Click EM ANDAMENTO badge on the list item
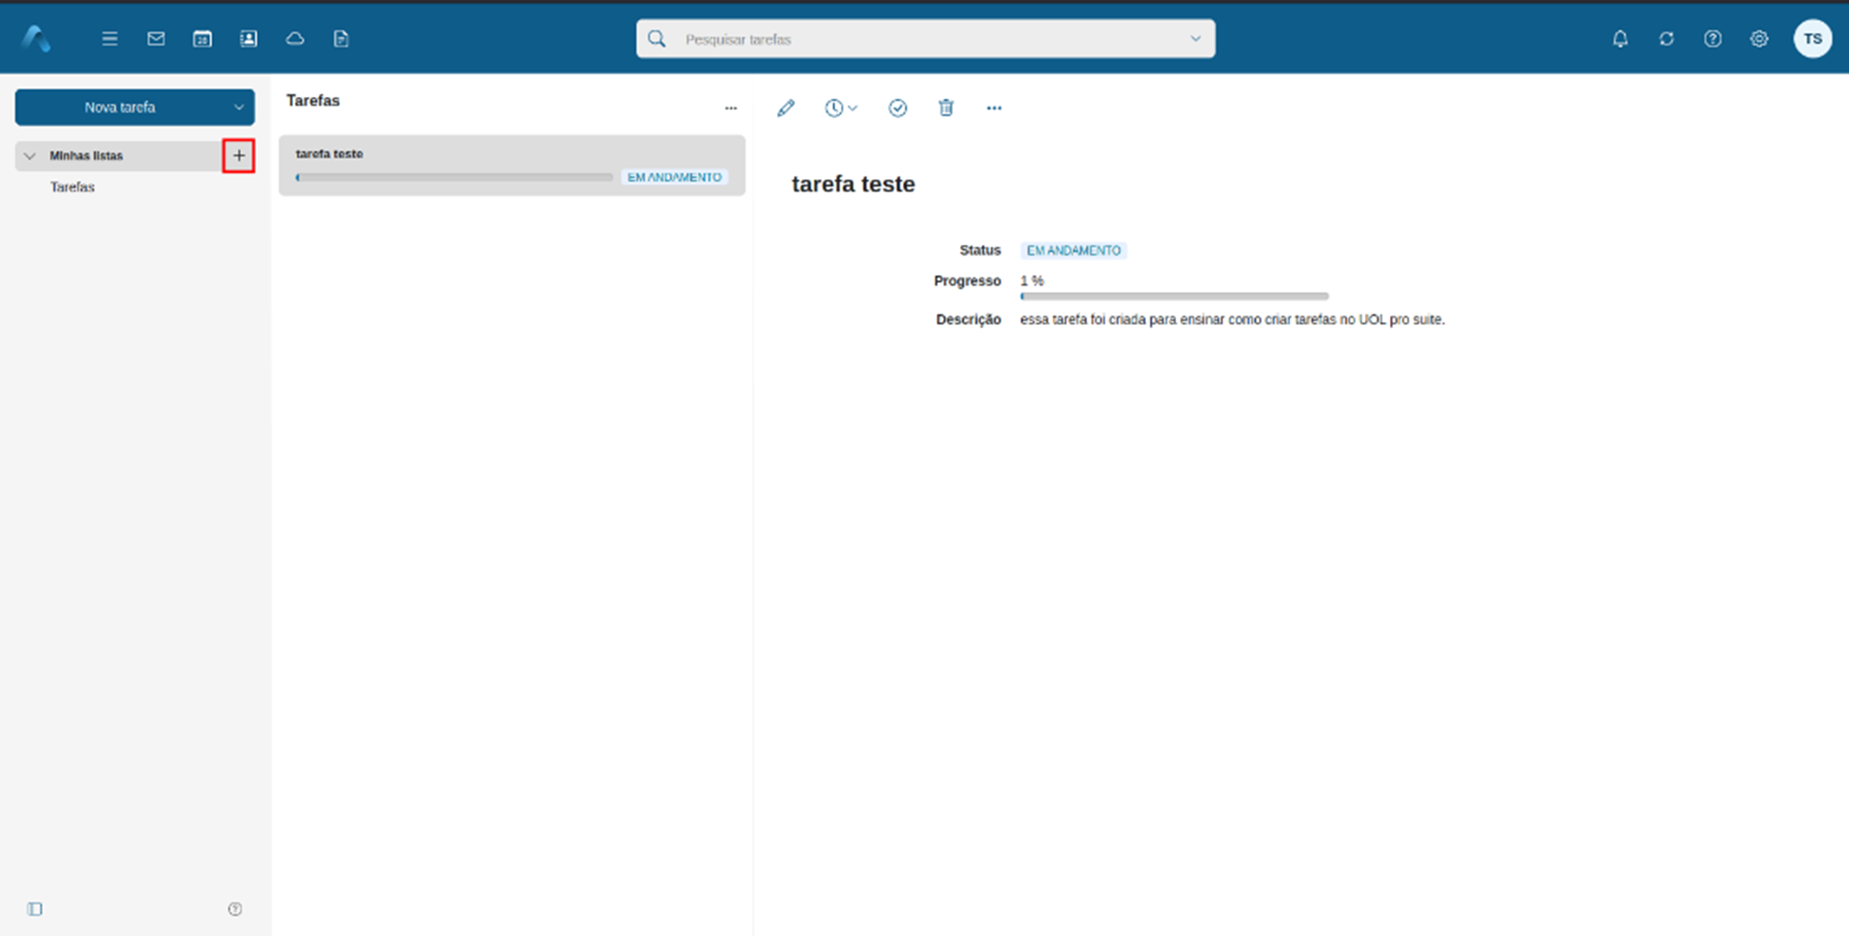The width and height of the screenshot is (1849, 936). tap(674, 177)
